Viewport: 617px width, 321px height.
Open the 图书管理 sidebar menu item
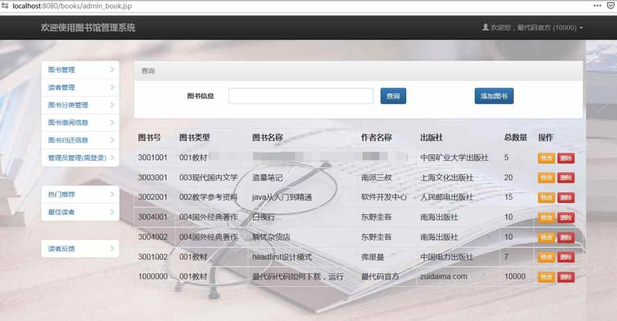coord(80,70)
